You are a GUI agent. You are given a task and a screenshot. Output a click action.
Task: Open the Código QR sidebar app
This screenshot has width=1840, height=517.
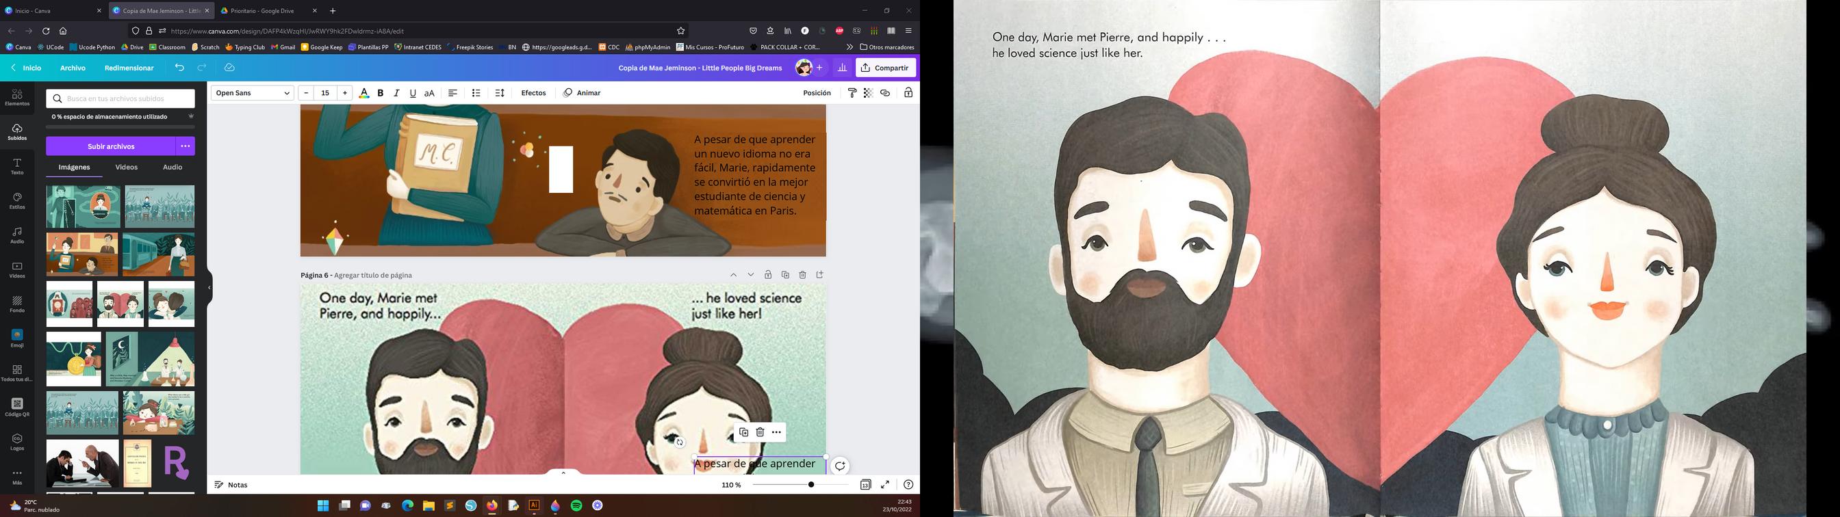(x=17, y=408)
